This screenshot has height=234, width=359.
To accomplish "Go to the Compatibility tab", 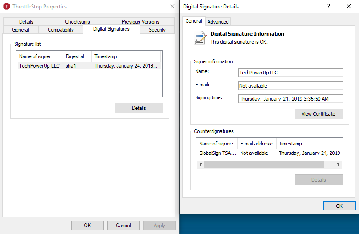I will [x=61, y=30].
